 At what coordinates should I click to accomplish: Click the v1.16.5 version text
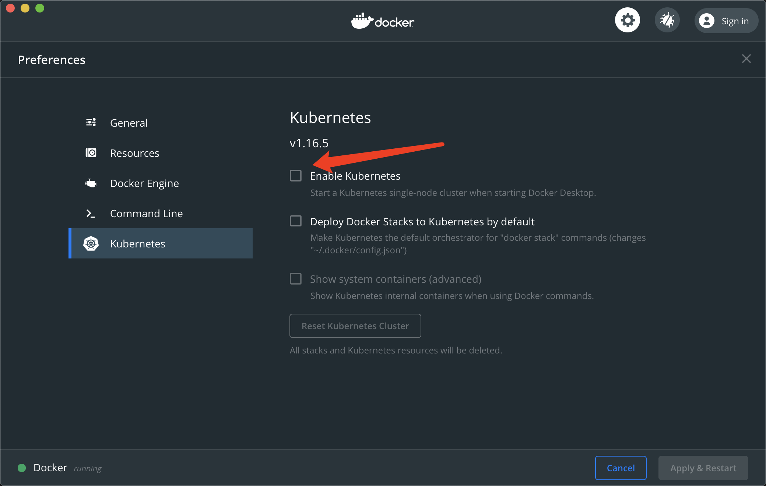(309, 143)
